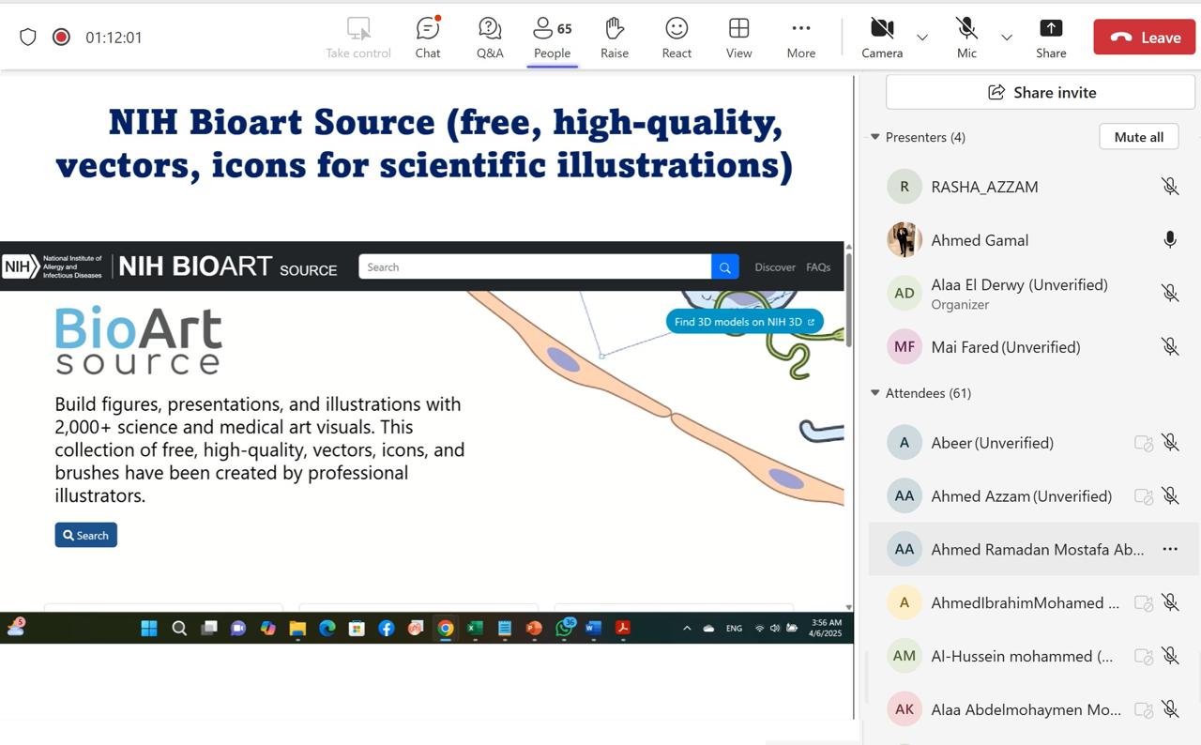The image size is (1201, 745).
Task: Toggle the Camera on
Action: tap(882, 38)
